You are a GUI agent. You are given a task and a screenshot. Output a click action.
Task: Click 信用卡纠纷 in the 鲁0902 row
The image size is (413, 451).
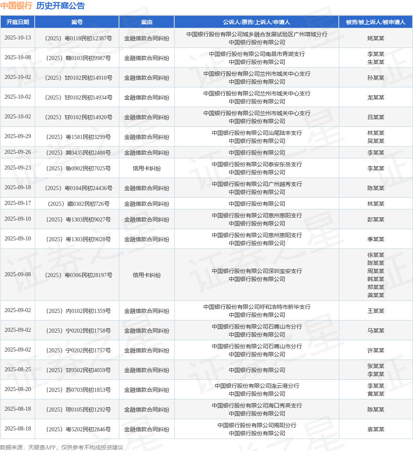146,168
